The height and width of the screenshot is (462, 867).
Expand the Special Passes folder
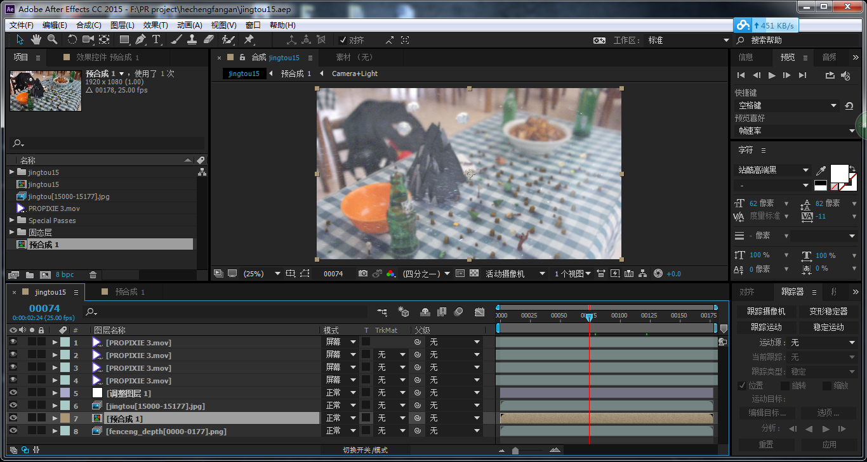pos(12,221)
